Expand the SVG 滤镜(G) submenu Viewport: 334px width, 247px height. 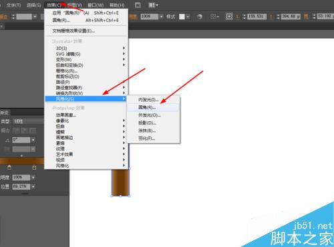click(86, 54)
